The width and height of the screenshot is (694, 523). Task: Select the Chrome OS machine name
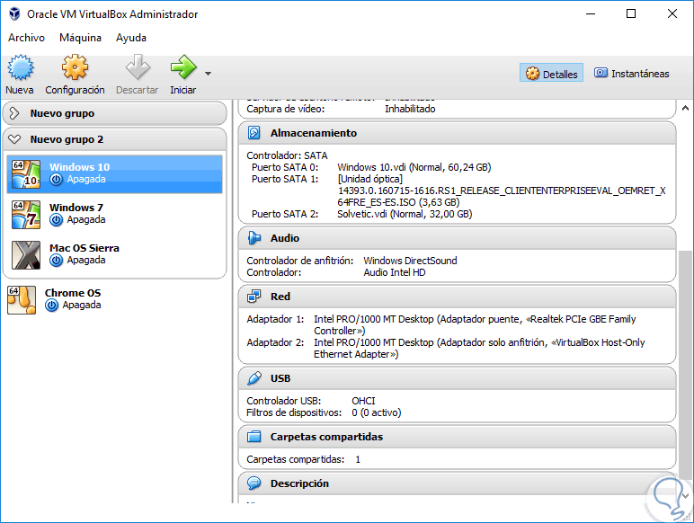[x=73, y=293]
